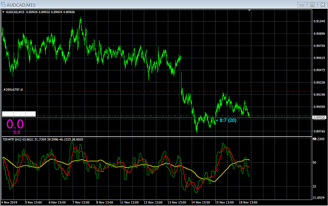328x206 pixels.
Task: Click the 0.90475 price axis label
Action: tap(319, 70)
